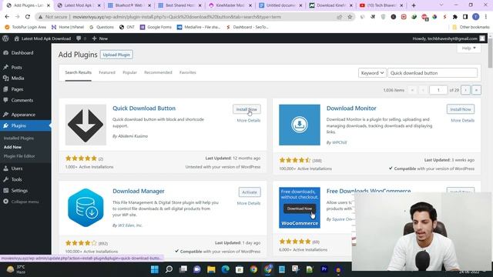
Task: Jump to last page of results
Action: click(x=476, y=90)
